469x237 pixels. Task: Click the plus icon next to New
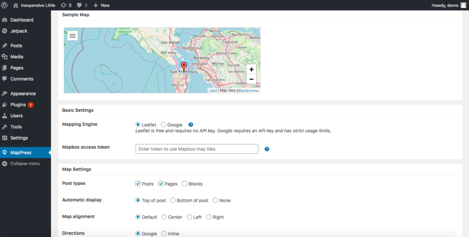96,5
